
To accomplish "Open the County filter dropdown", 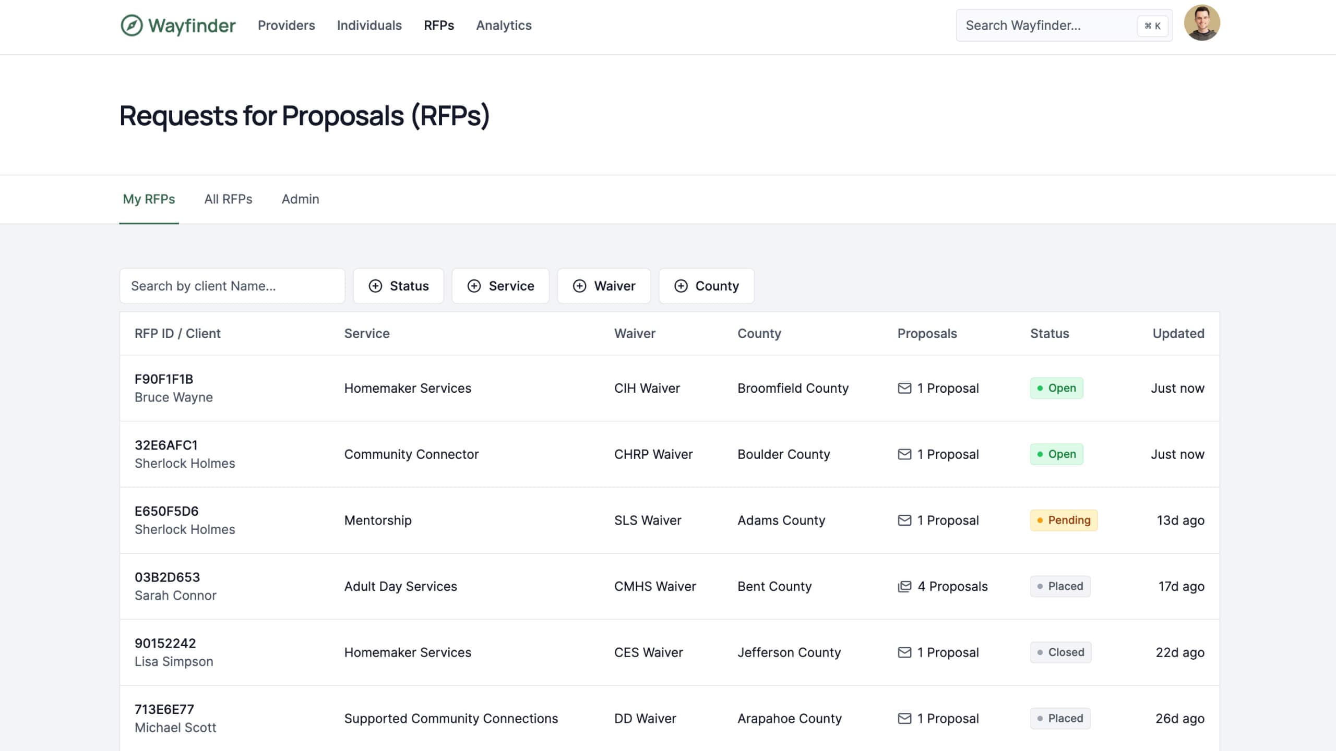I will tap(707, 286).
